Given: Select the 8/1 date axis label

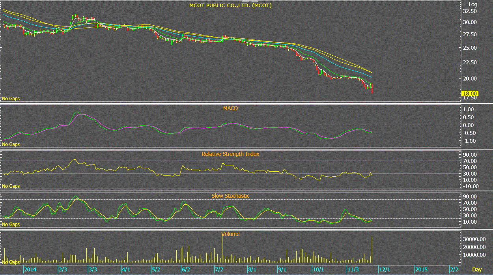Looking at the screenshot, I should point(252,269).
